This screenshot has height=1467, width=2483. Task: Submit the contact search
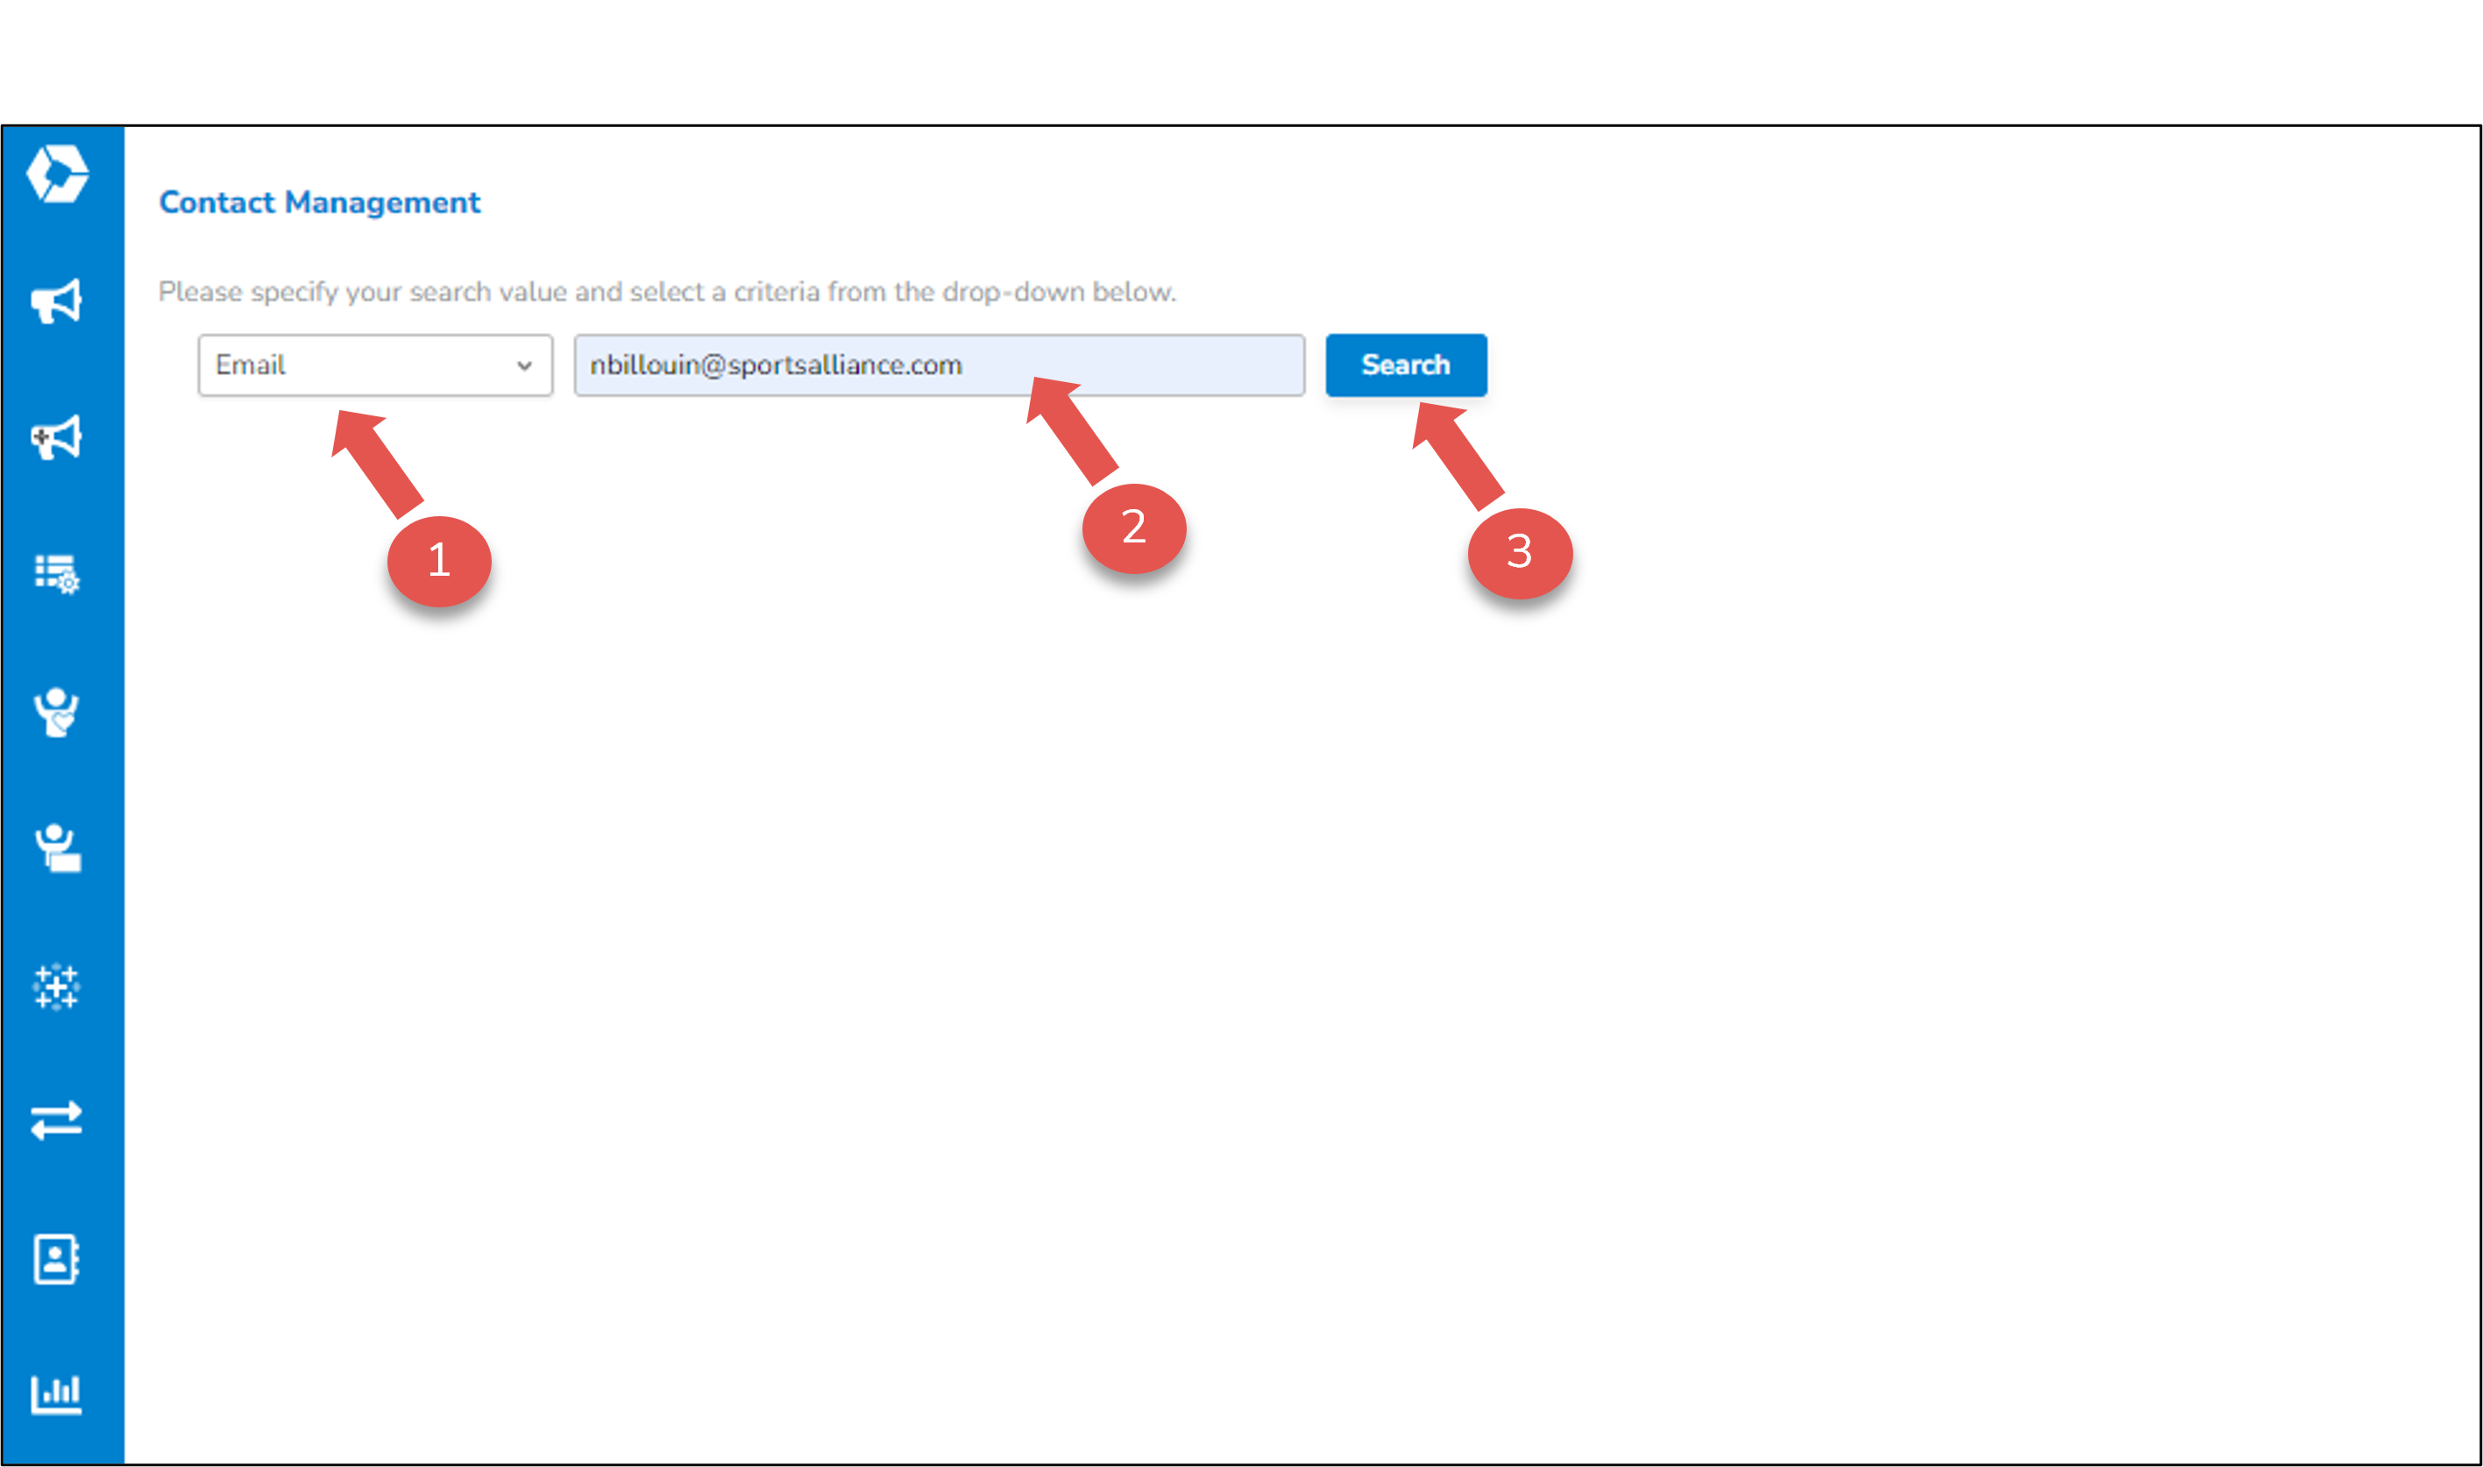coord(1405,365)
